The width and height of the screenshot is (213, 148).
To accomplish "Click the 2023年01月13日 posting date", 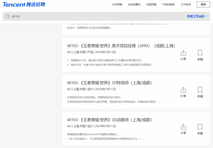I will [105, 52].
